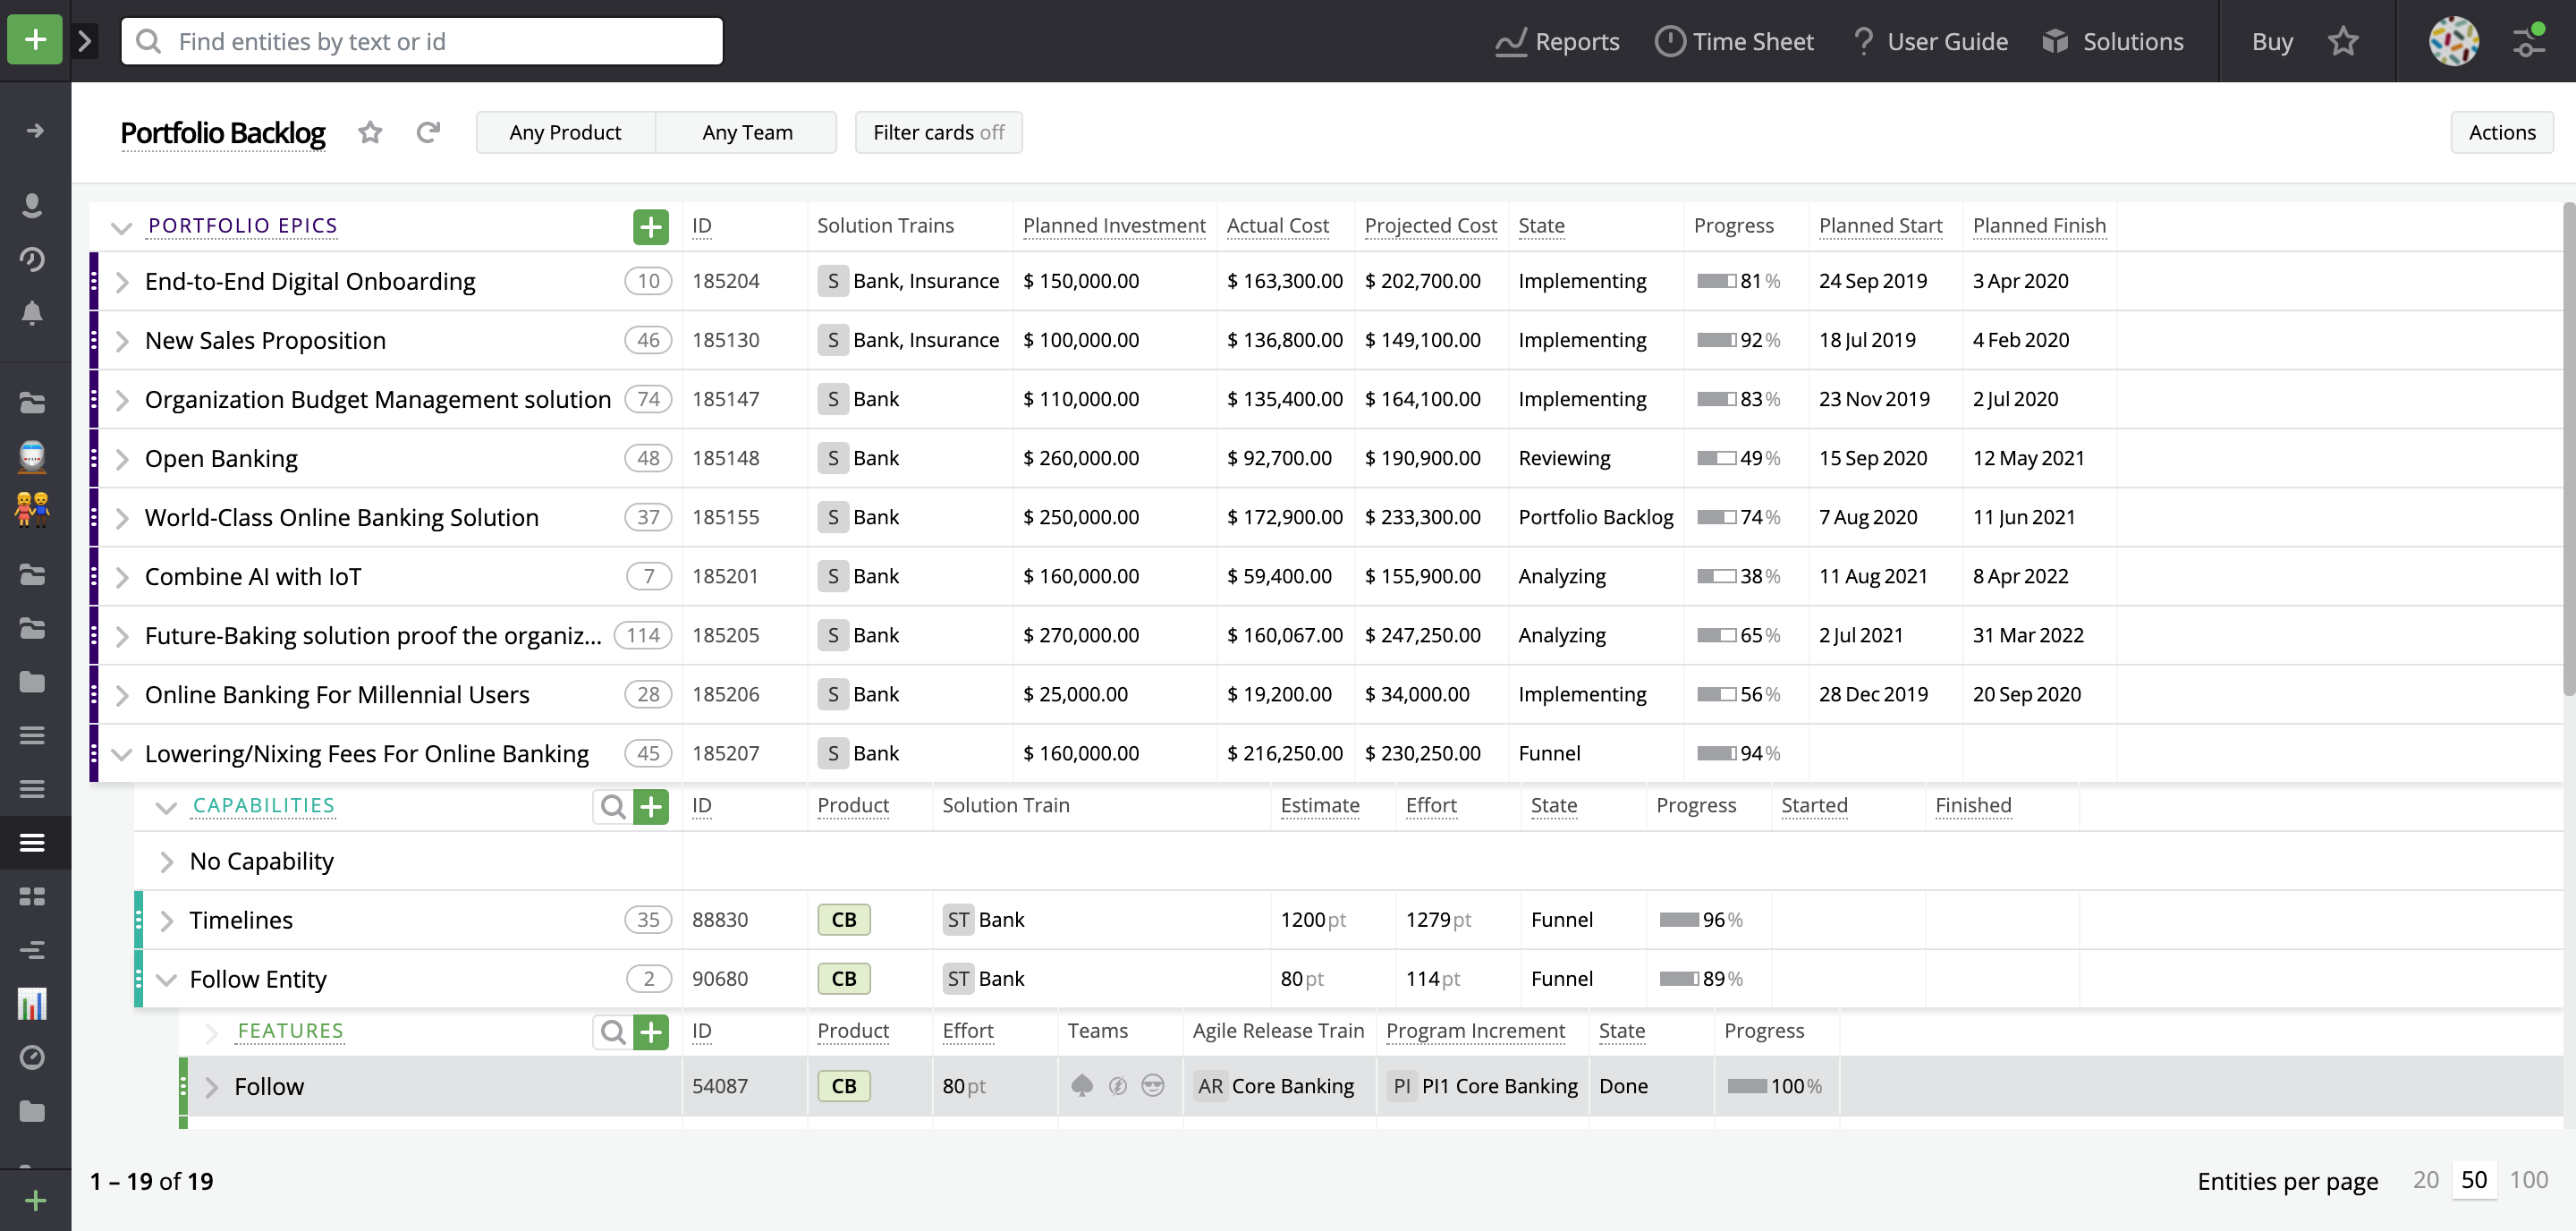
Task: Refresh the Portfolio Backlog view
Action: 428,132
